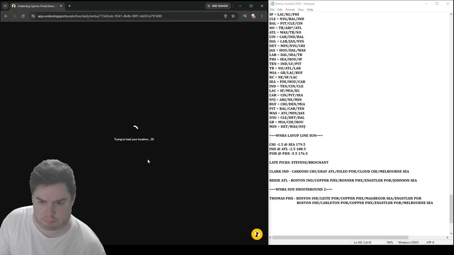The width and height of the screenshot is (454, 255).
Task: Open the Chrome profile avatar
Action: click(253, 16)
